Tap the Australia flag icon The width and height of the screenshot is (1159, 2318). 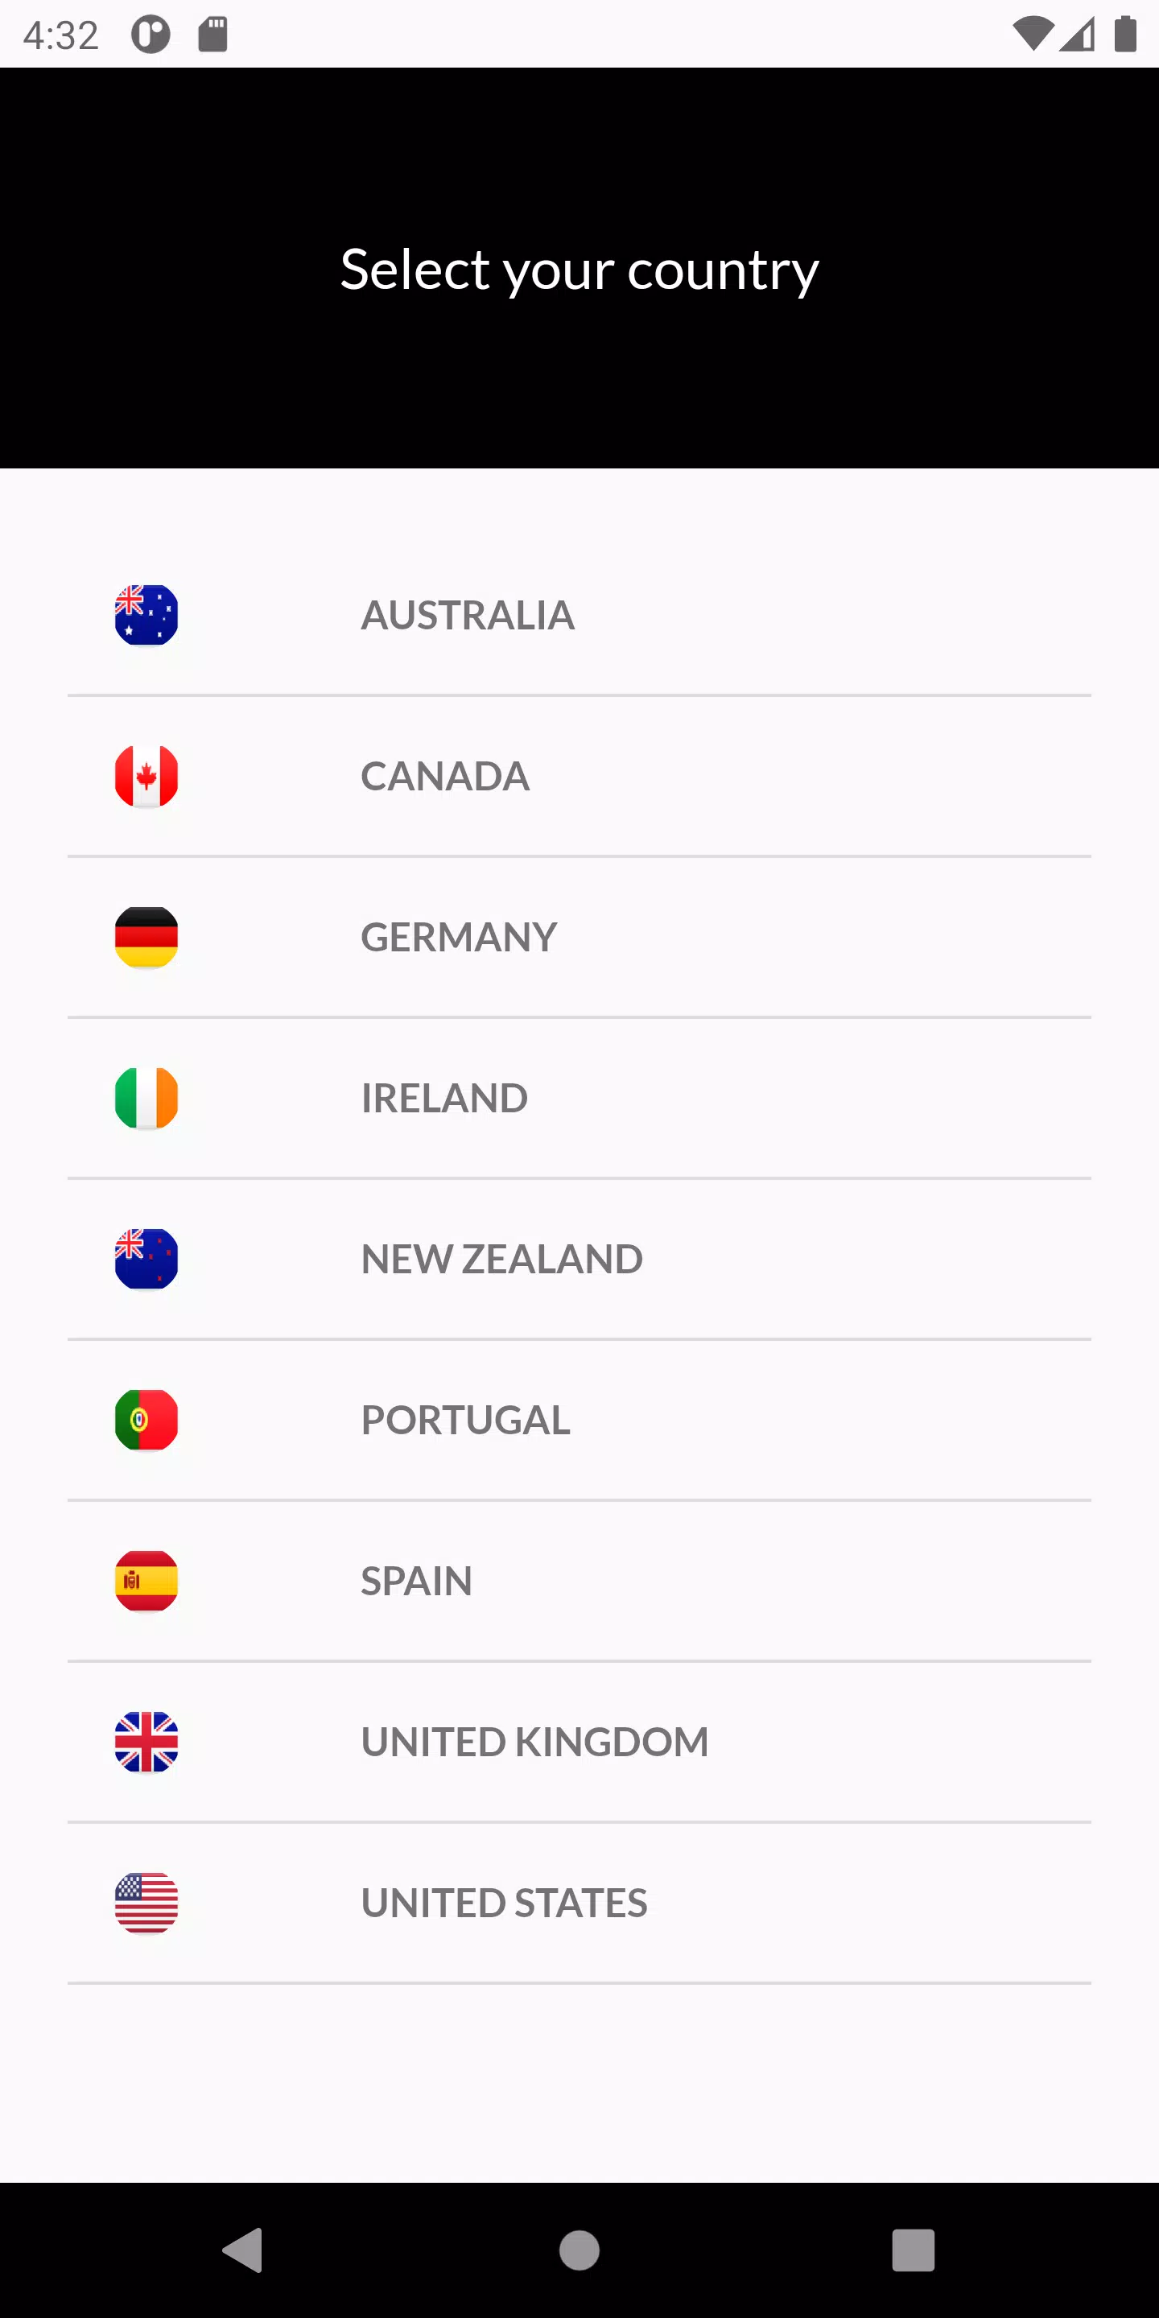pyautogui.click(x=146, y=616)
